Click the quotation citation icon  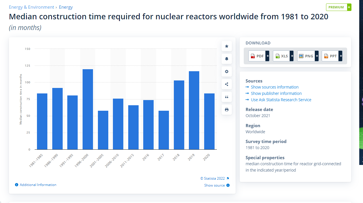coord(226,97)
